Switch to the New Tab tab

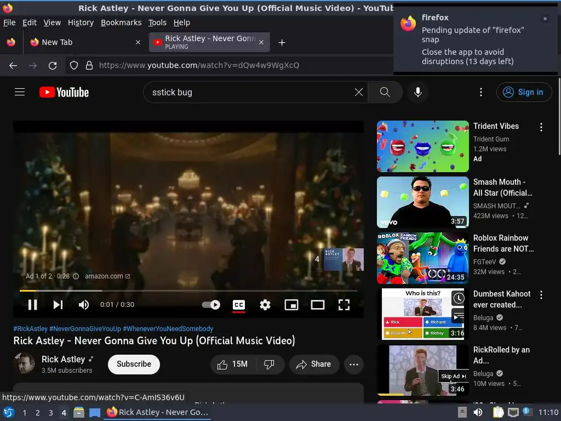[85, 42]
